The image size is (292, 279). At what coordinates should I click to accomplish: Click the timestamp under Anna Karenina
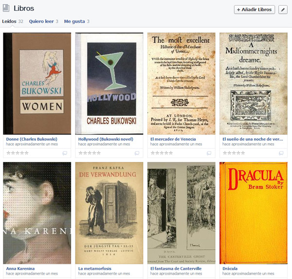click(x=32, y=274)
